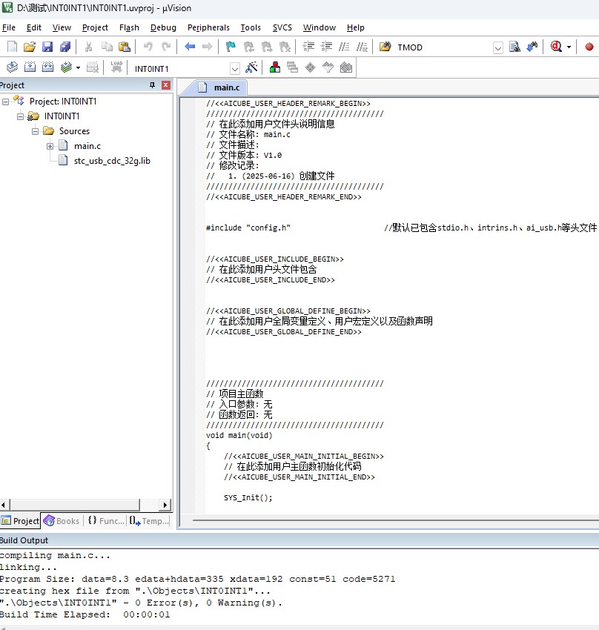This screenshot has height=630, width=599.
Task: Navigate backwards with blue left arrow
Action: pos(190,47)
